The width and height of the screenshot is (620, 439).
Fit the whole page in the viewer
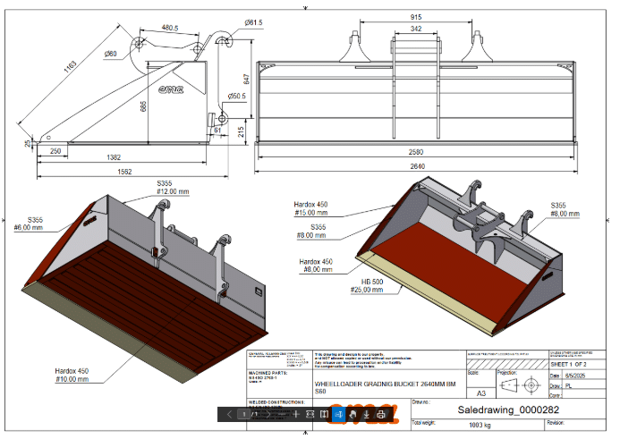pyautogui.click(x=324, y=414)
